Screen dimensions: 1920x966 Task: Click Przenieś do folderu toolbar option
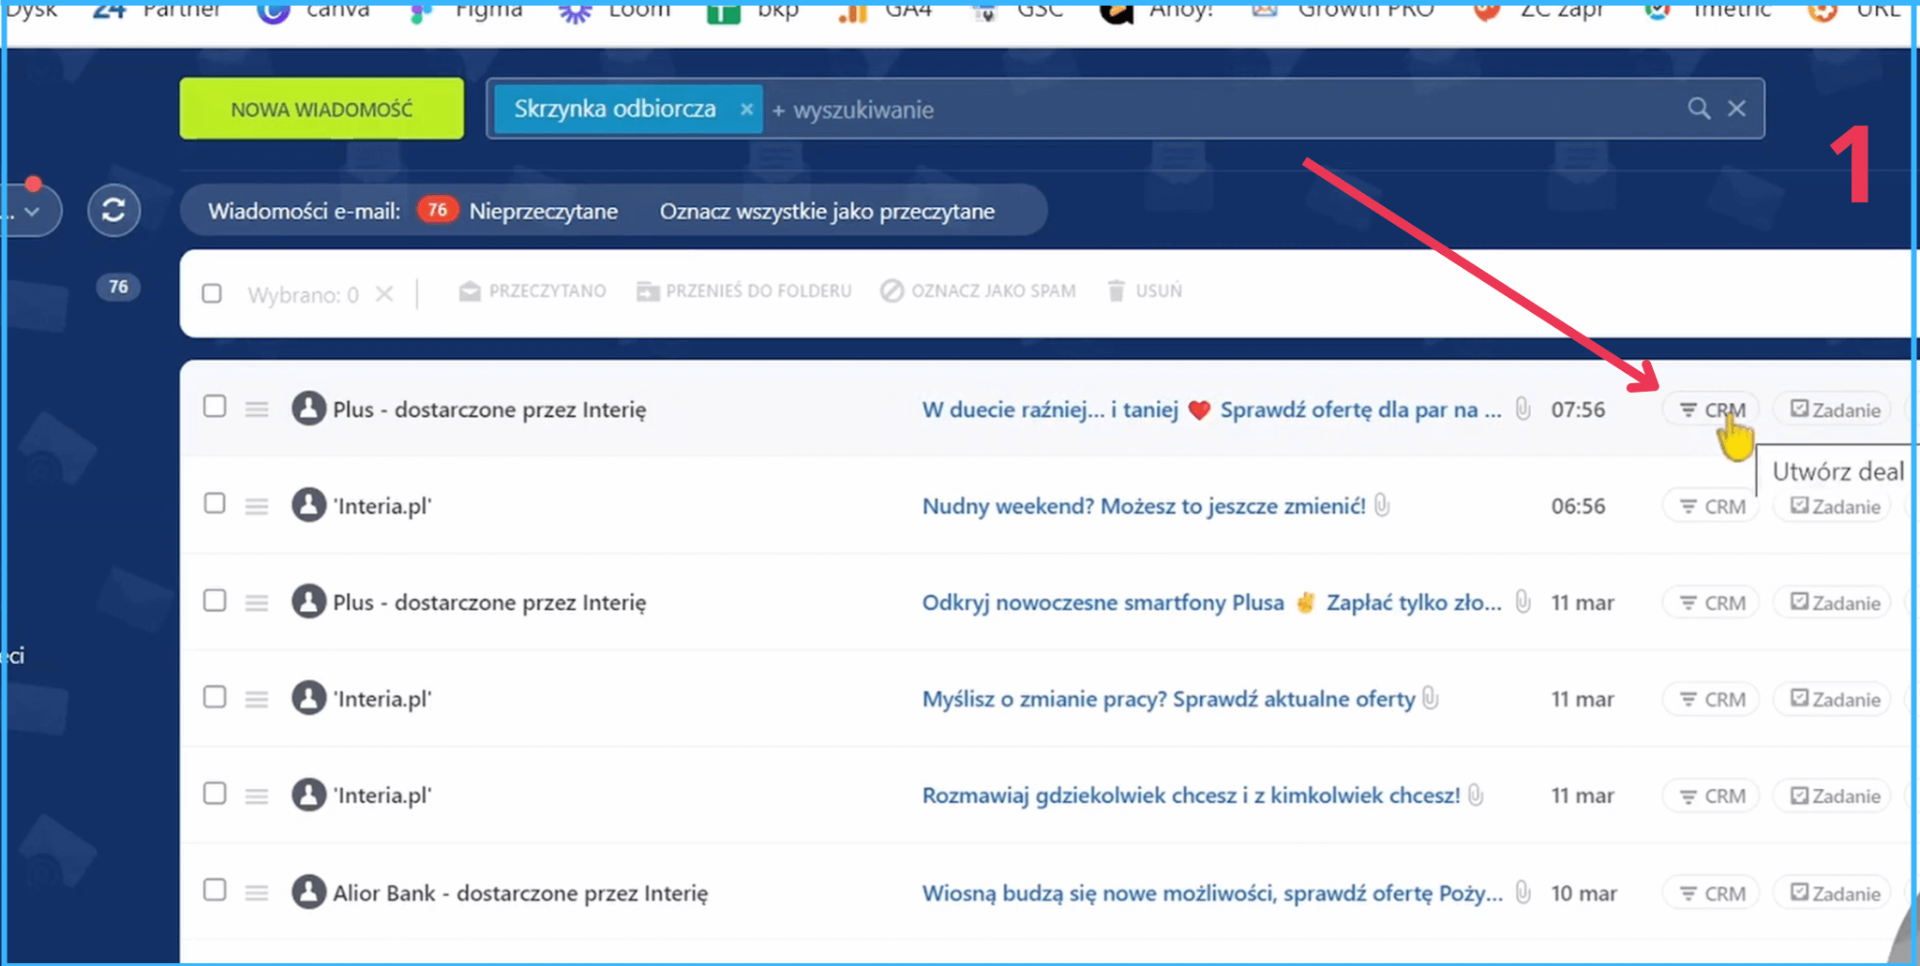pos(744,291)
